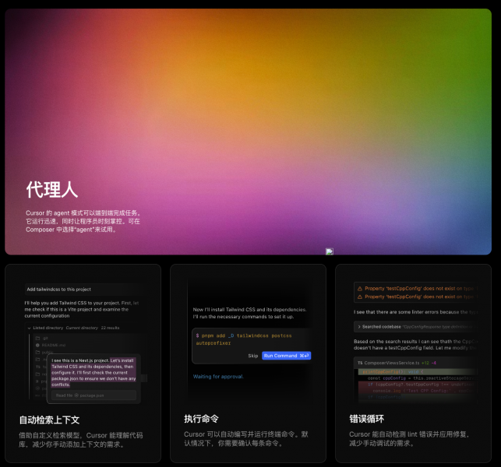Viewport: 501px width, 467px height.
Task: Click the 执行命令 card title
Action: [x=201, y=419]
